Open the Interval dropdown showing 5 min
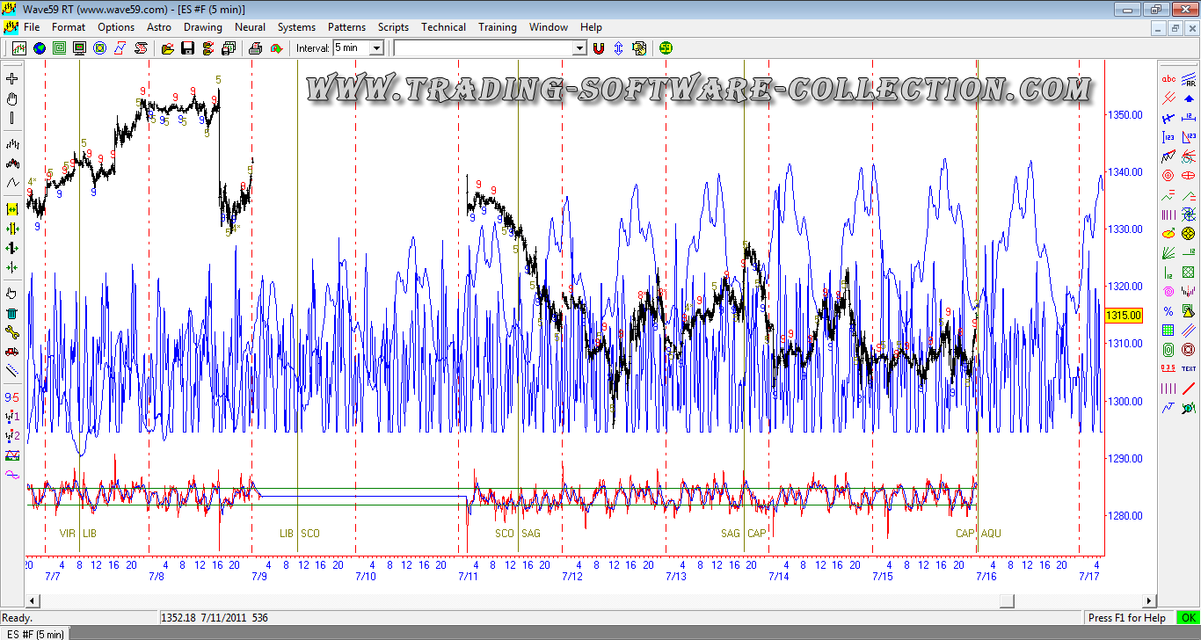 tap(376, 48)
